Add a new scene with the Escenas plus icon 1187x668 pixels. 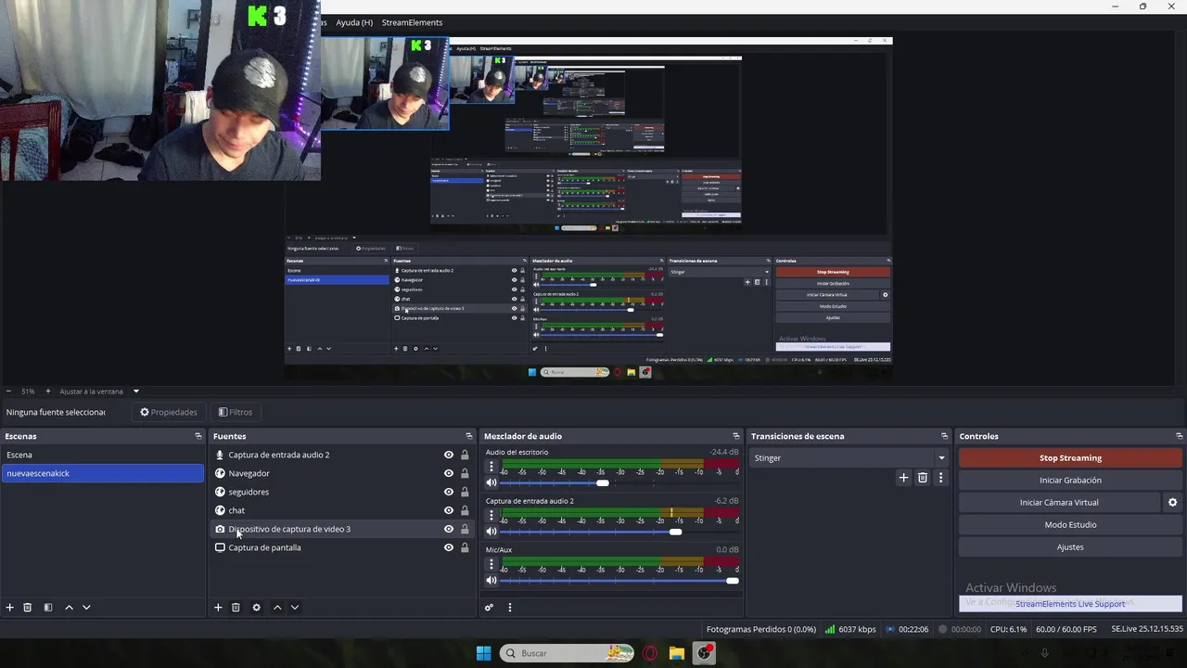pos(10,608)
